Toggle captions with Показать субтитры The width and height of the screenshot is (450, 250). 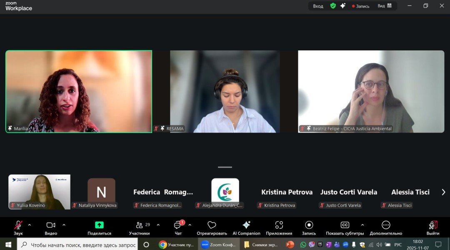point(345,225)
